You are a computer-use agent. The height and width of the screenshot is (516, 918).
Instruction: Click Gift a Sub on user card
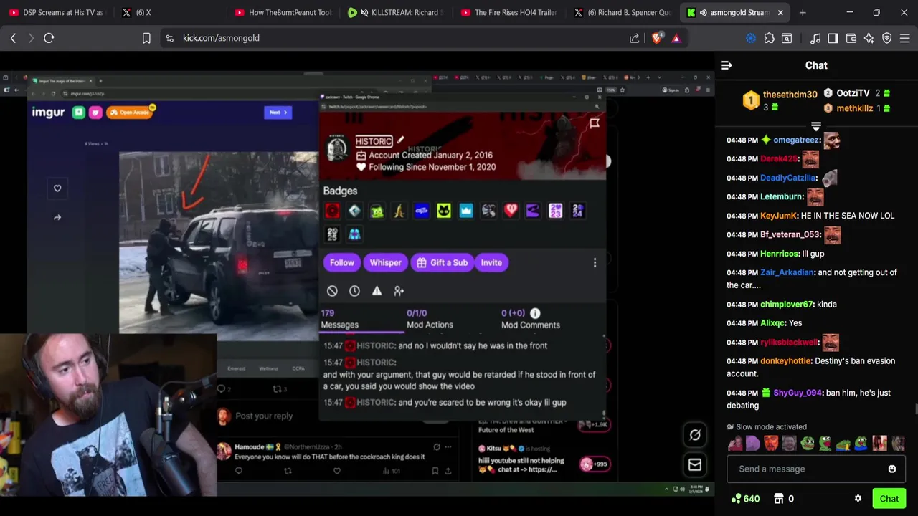442,262
